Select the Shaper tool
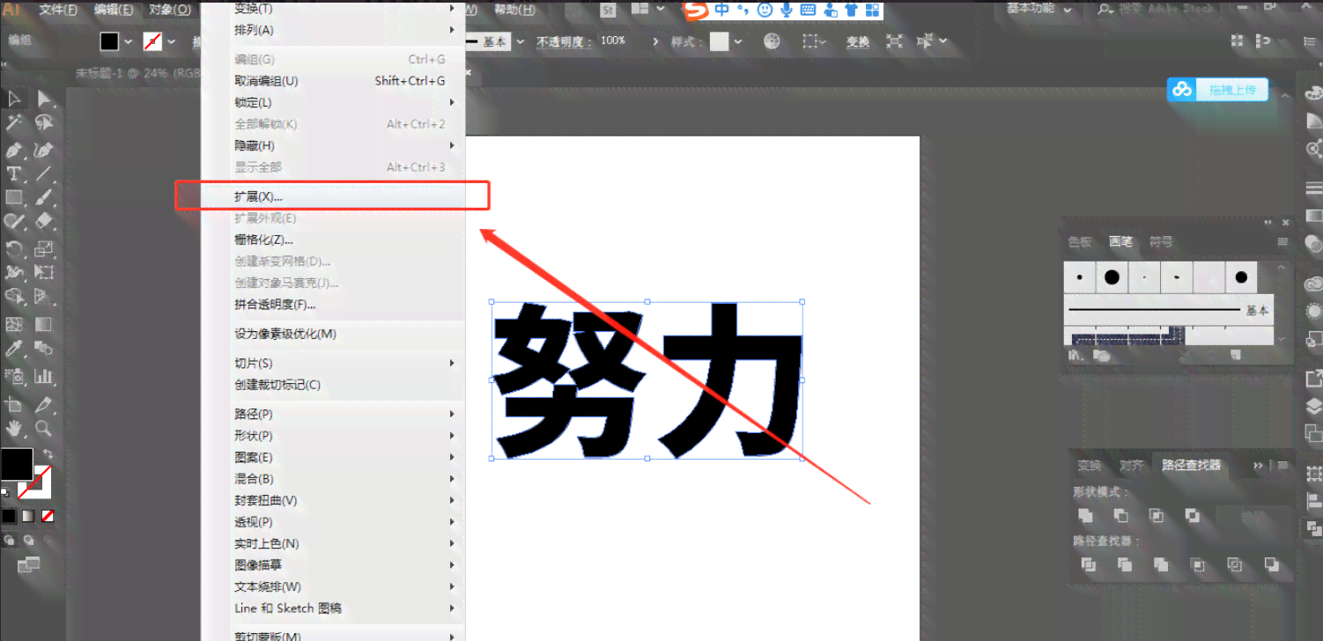 [x=14, y=222]
